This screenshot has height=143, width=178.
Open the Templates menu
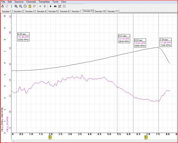coord(44,2)
